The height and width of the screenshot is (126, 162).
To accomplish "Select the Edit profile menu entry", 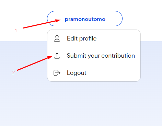I will pyautogui.click(x=94, y=38).
